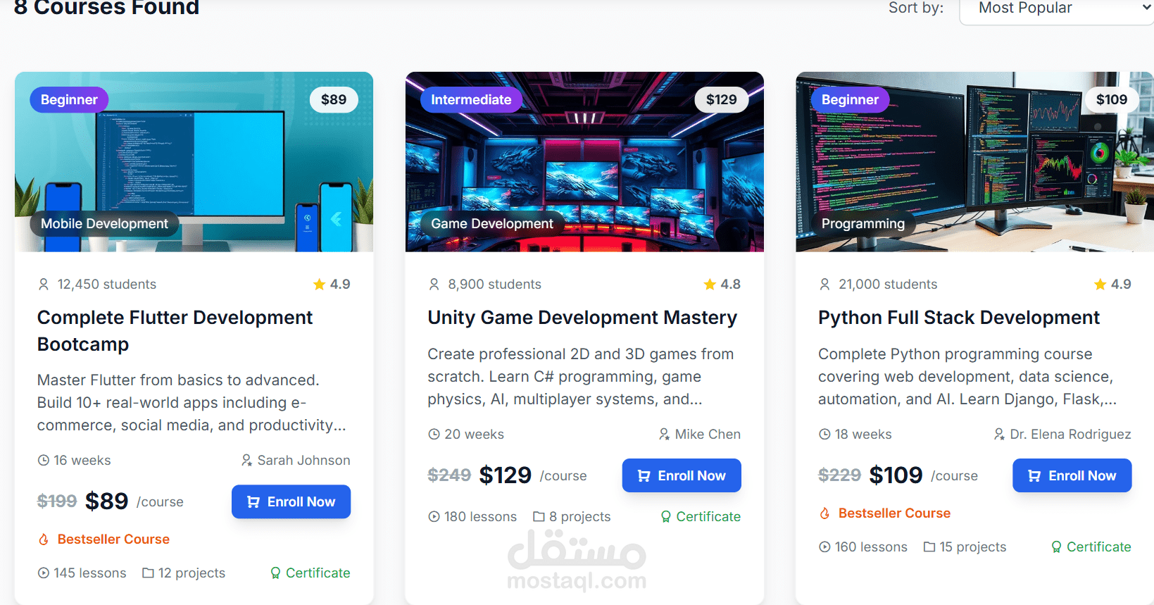Open the Unity game room thumbnail image
The height and width of the screenshot is (605, 1154).
pyautogui.click(x=584, y=162)
